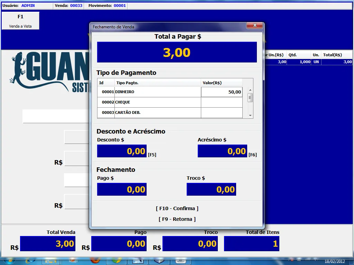This screenshot has width=354, height=265.
Task: Click the Tipo de Pagamento section label
Action: (127, 73)
